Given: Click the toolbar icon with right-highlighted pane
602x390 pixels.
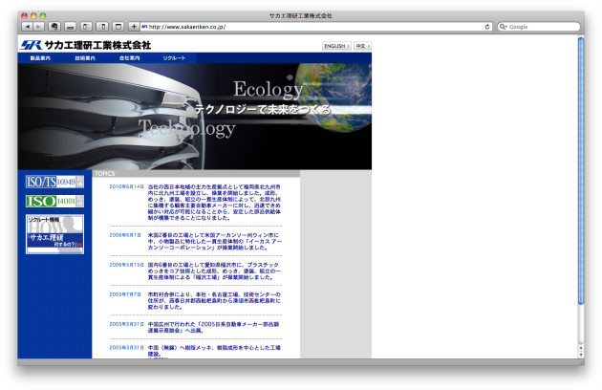Looking at the screenshot, I should click(x=102, y=27).
